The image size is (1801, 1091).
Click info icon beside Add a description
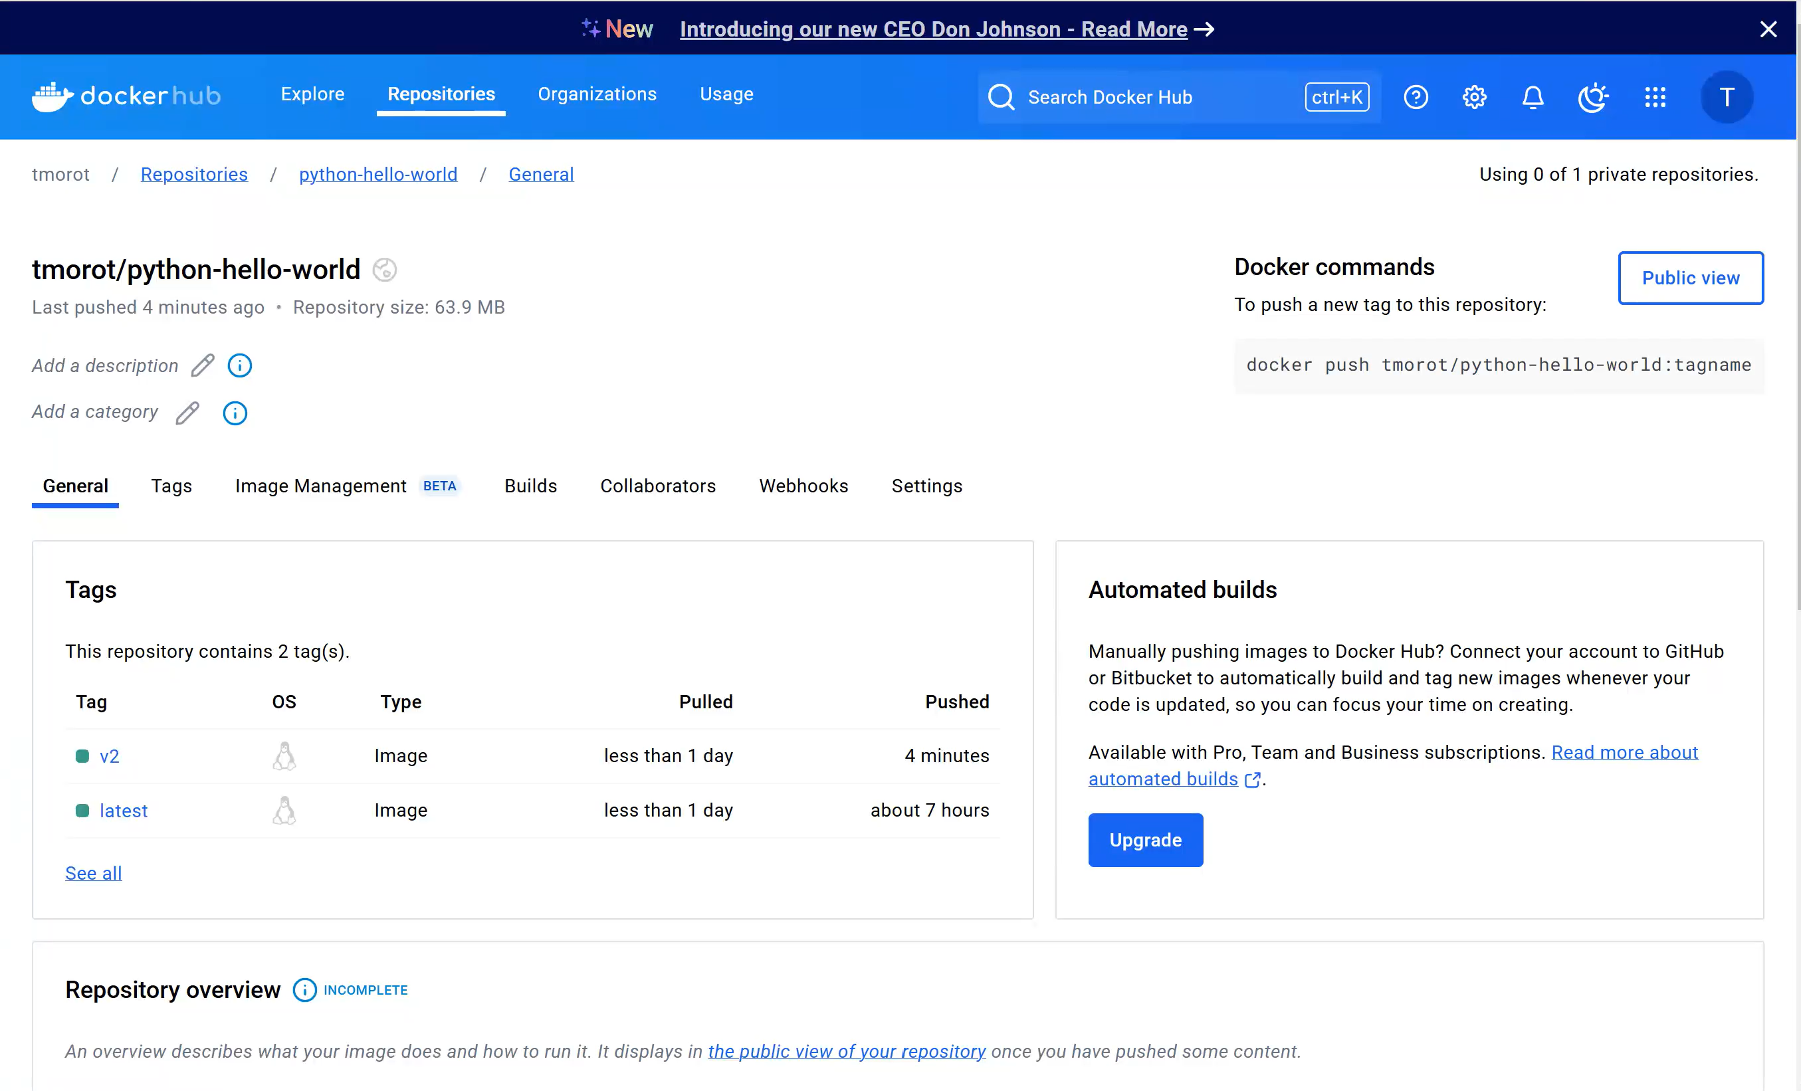click(x=240, y=365)
